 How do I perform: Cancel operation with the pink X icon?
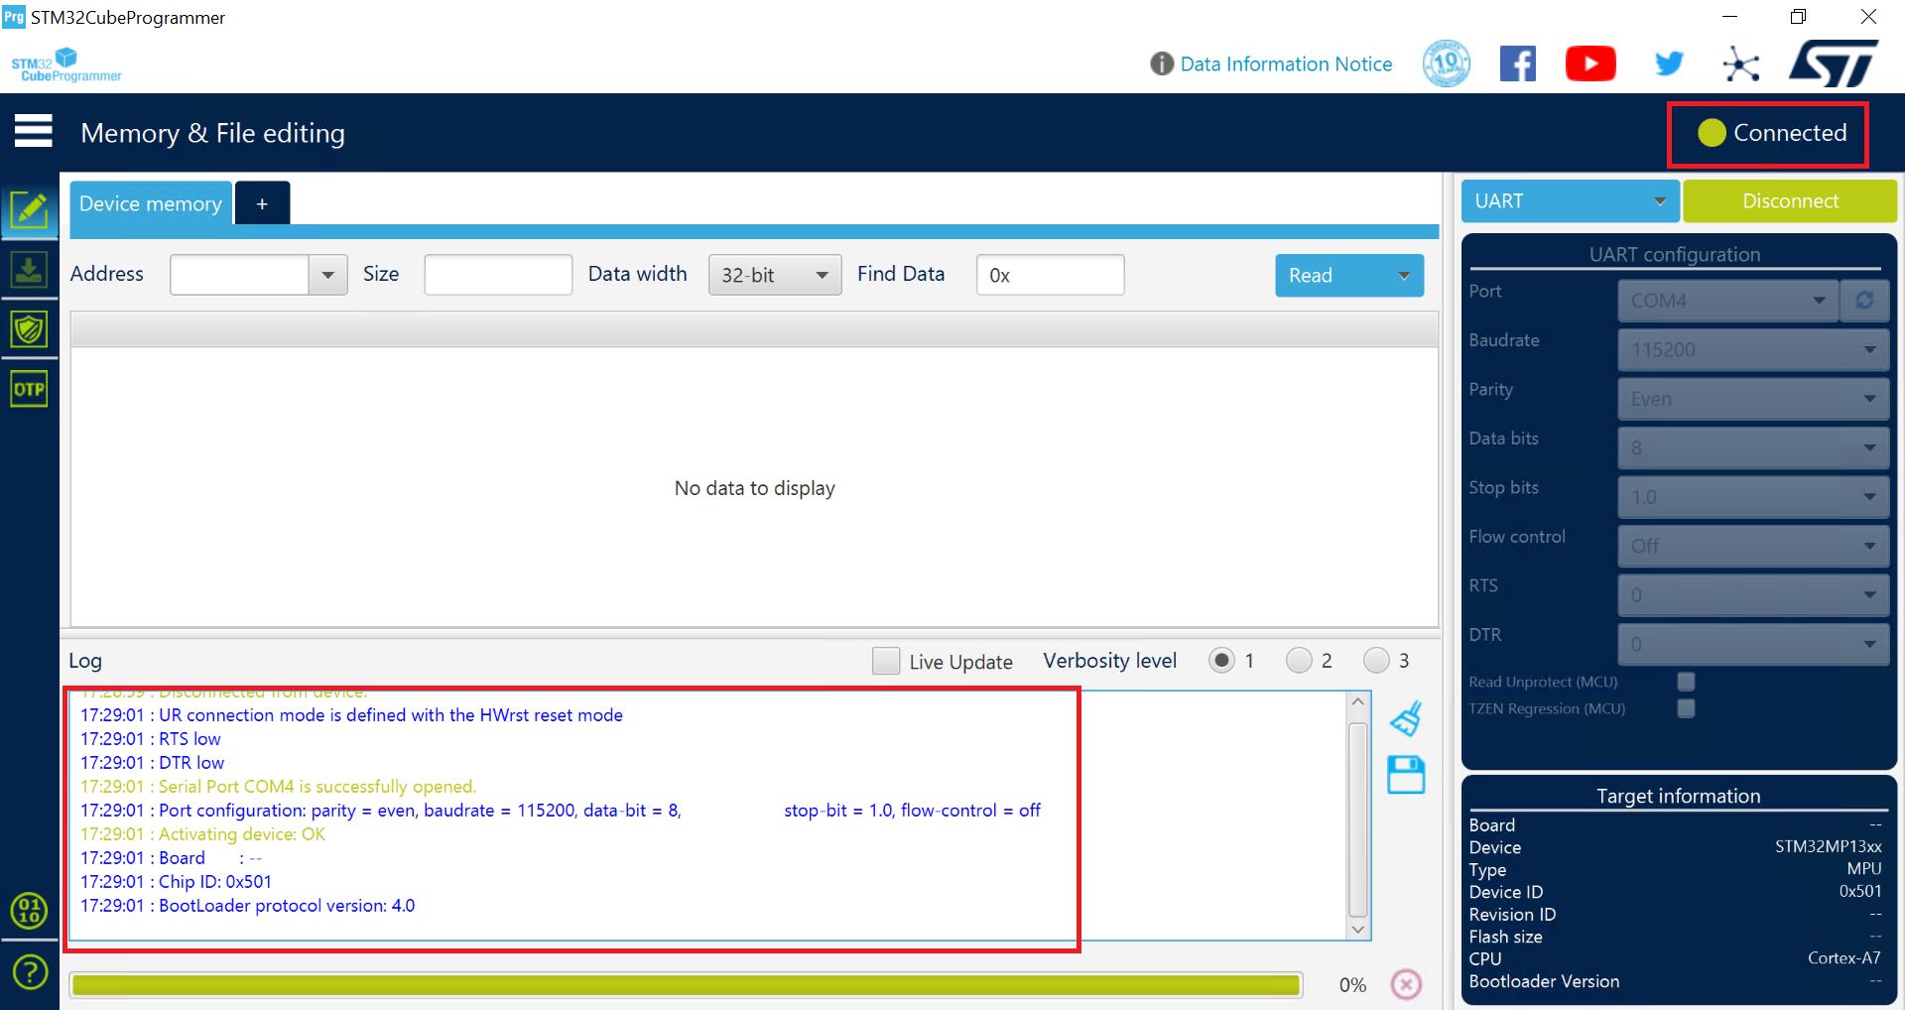coord(1406,984)
